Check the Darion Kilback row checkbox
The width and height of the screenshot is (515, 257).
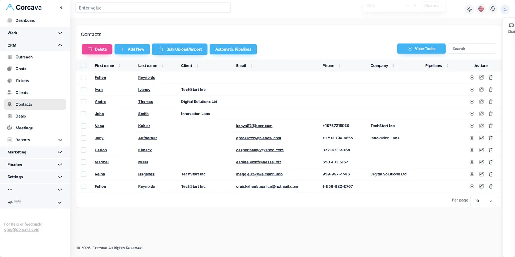(83, 150)
